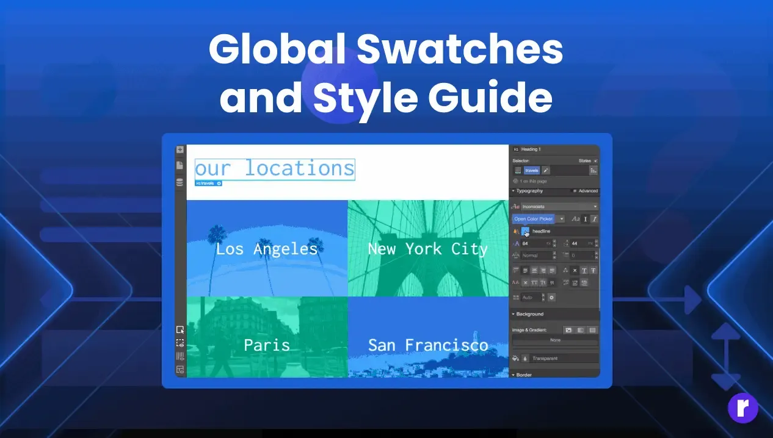This screenshot has height=438, width=773.
Task: Click the line height field showing 44
Action: coord(583,243)
